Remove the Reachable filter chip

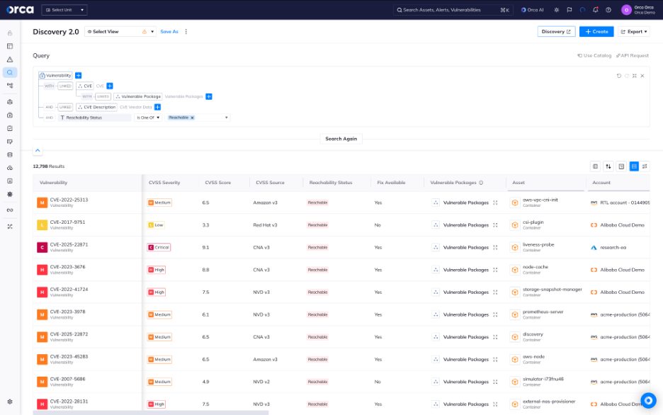coord(192,118)
